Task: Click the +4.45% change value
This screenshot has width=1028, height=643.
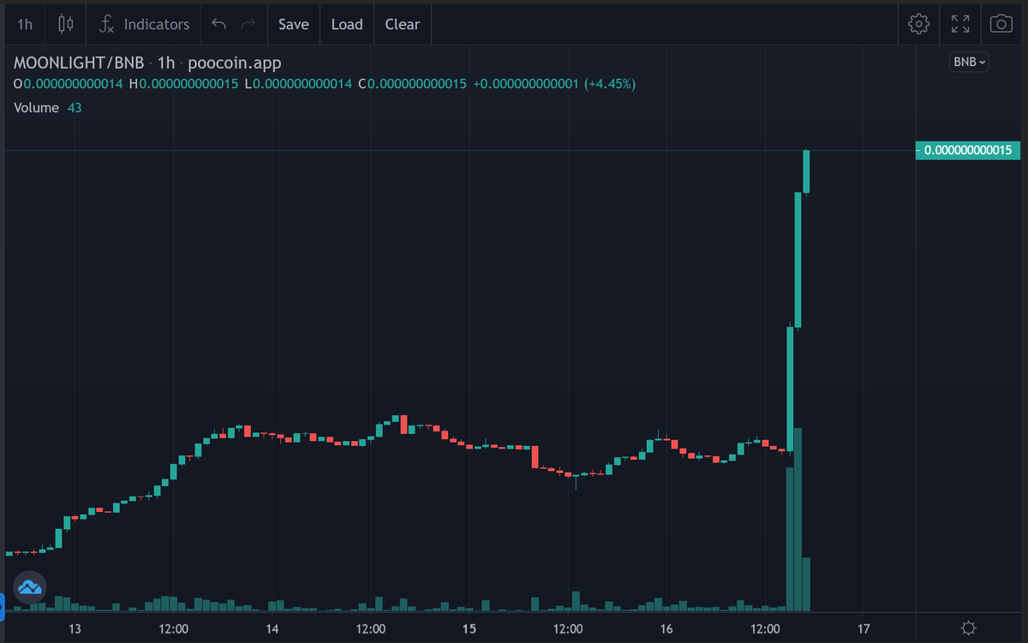Action: pyautogui.click(x=610, y=84)
